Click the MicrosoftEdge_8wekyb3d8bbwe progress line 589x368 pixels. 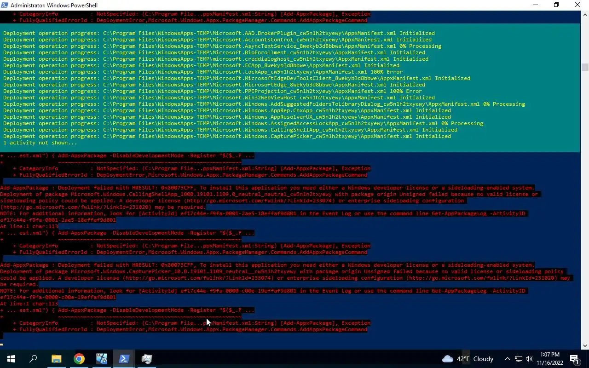[214, 85]
